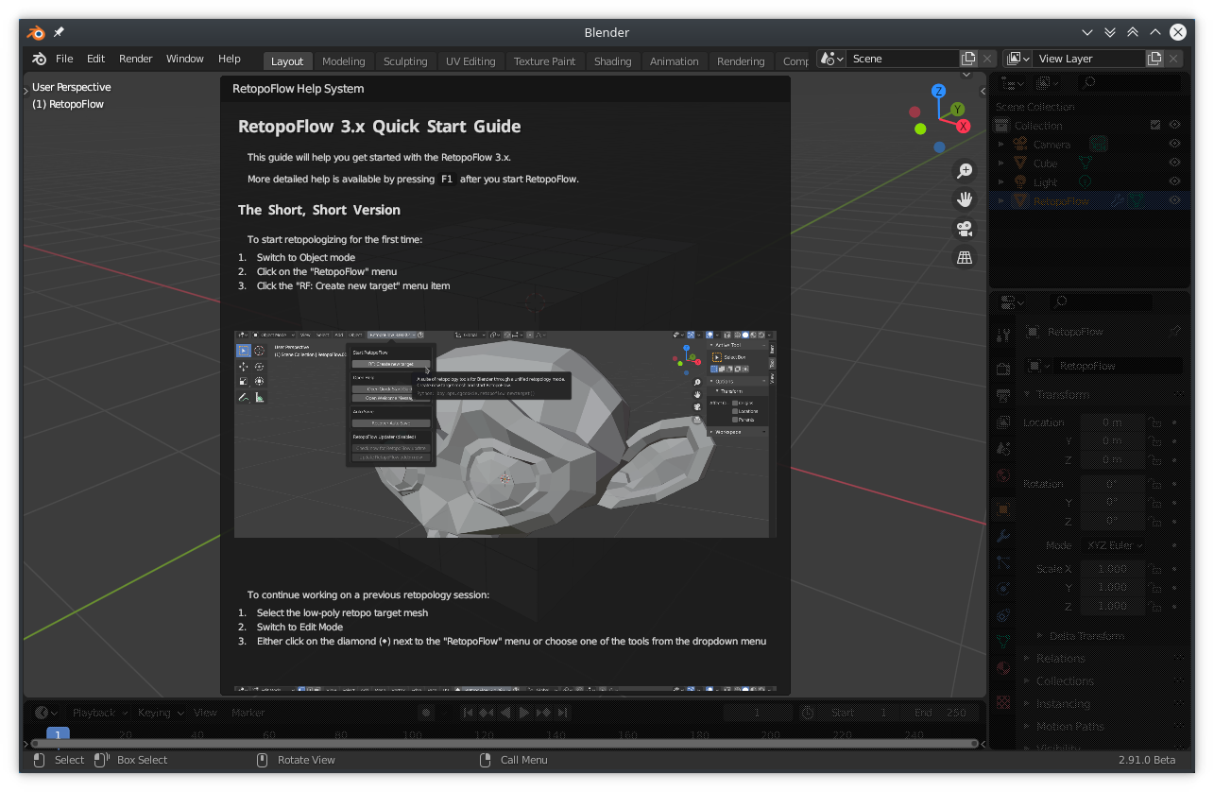Screen dimensions: 1214x792
Task: Click the green Y axis gizmo ball
Action: 957,110
